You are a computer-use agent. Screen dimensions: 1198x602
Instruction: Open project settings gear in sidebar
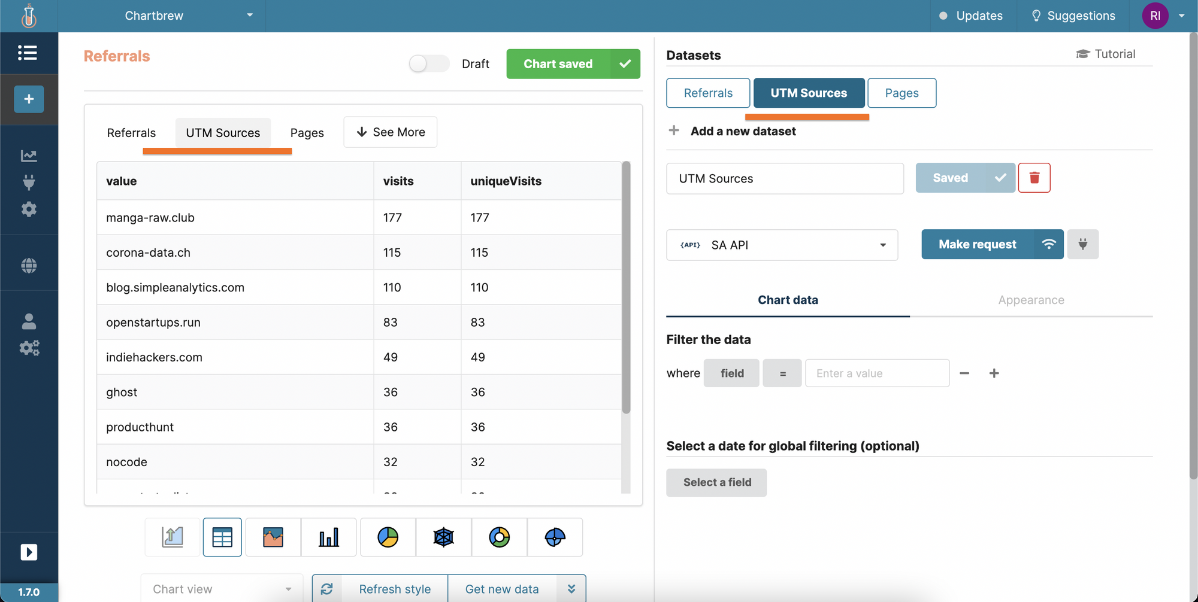coord(28,209)
